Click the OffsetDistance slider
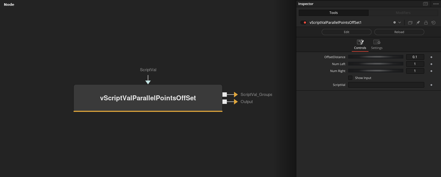Viewport: 441px width, 177px height. click(x=376, y=57)
